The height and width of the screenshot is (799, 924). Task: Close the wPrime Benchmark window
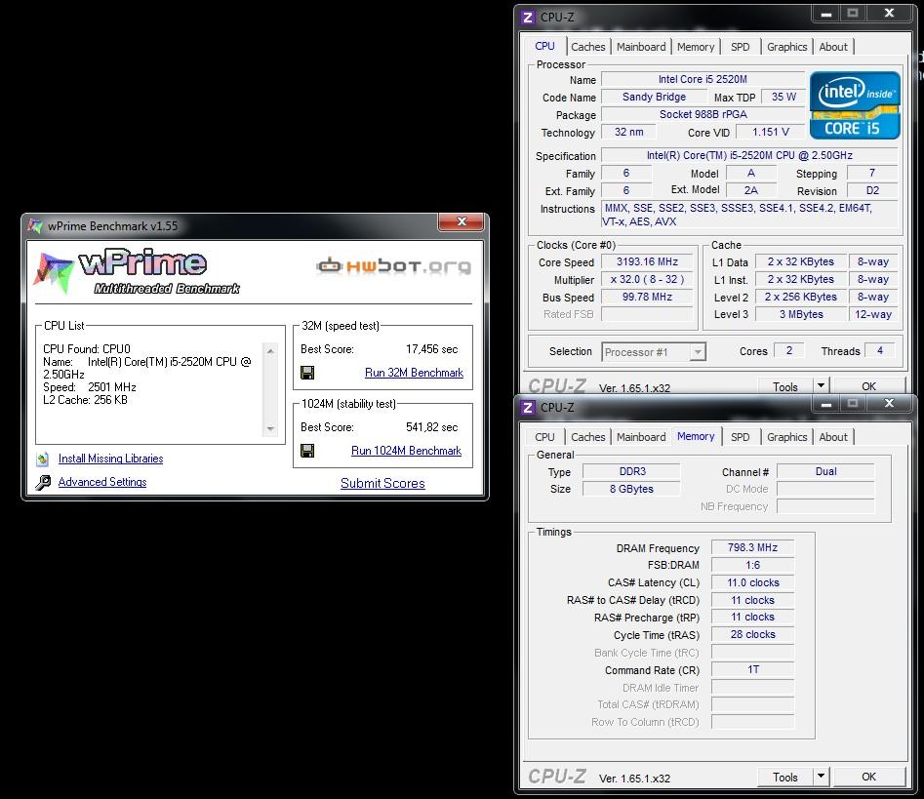[462, 221]
